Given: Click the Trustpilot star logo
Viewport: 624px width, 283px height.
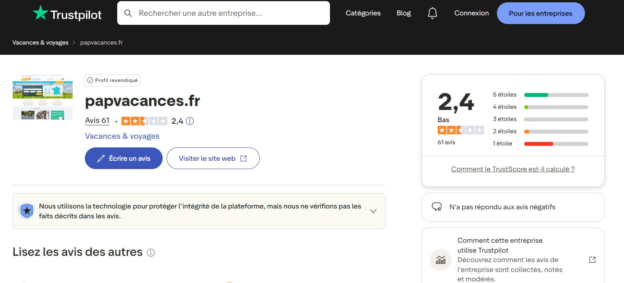Looking at the screenshot, I should coord(40,13).
